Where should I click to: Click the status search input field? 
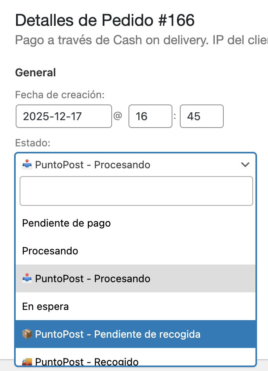coord(136,191)
